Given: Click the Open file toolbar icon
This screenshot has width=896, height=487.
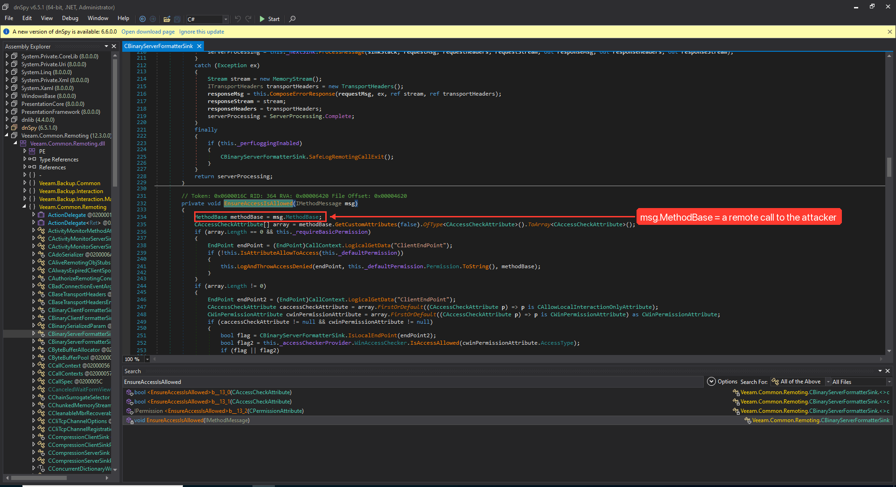Looking at the screenshot, I should tap(167, 19).
